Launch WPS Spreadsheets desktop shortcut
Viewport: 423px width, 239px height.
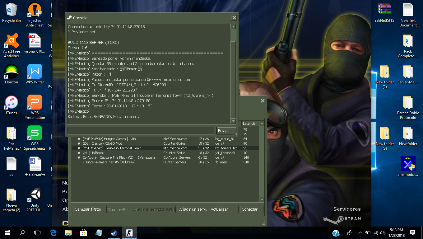[x=35, y=138]
